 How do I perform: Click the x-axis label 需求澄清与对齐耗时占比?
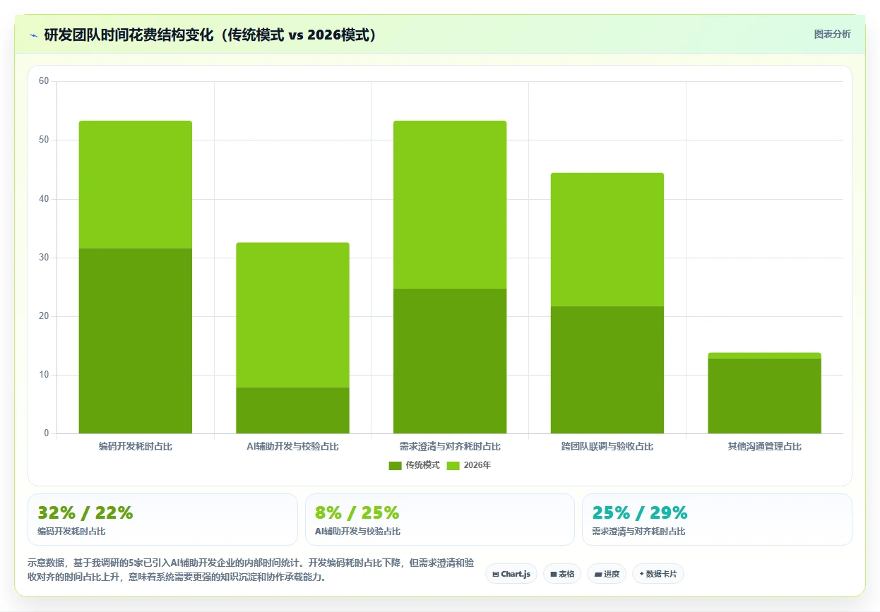coord(450,447)
